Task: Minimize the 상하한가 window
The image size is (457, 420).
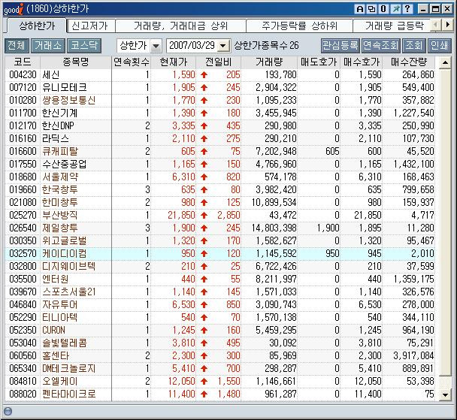Action: pos(423,9)
